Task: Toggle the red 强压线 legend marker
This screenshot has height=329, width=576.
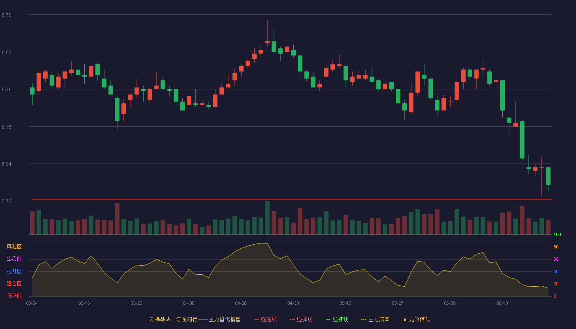Action: click(x=257, y=319)
